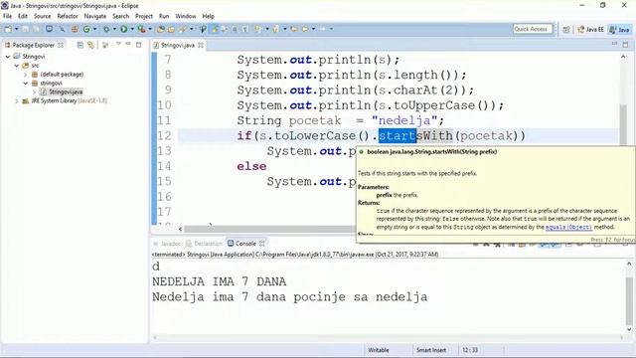636x358 pixels.
Task: Maximize the editor area
Action: coord(625,45)
